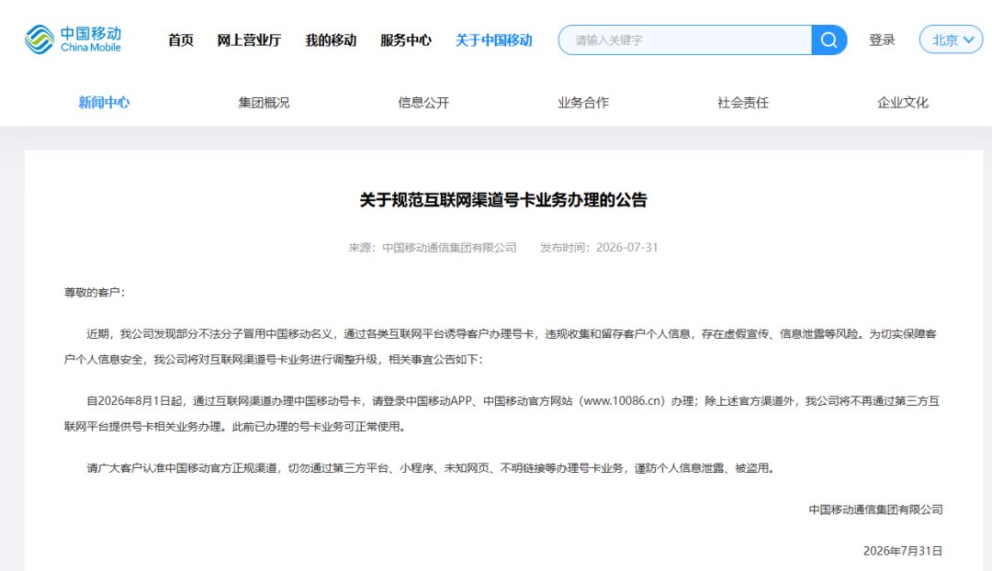This screenshot has width=992, height=571.
Task: Click the source 中国移动通信集团有限公司 text
Action: click(x=449, y=247)
